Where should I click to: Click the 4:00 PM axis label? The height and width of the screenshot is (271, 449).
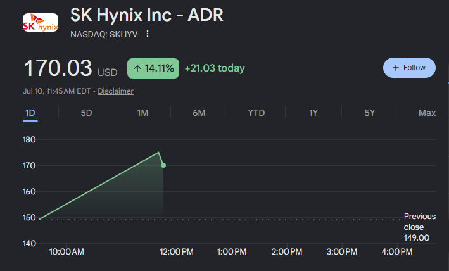[397, 252]
